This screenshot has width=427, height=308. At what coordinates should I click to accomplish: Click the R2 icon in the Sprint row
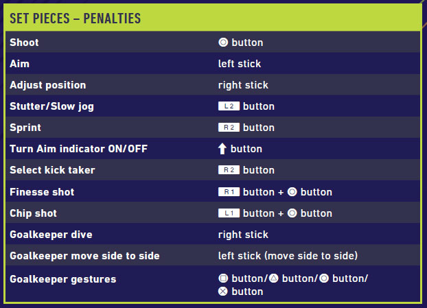coord(229,128)
